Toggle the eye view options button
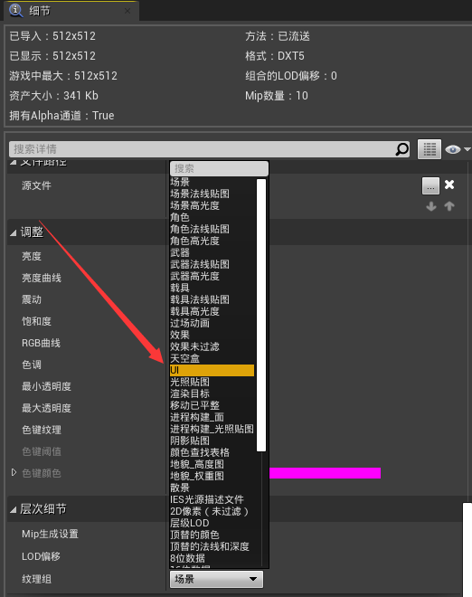 click(458, 149)
